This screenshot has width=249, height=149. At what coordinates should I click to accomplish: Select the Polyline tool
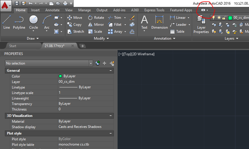point(19,22)
